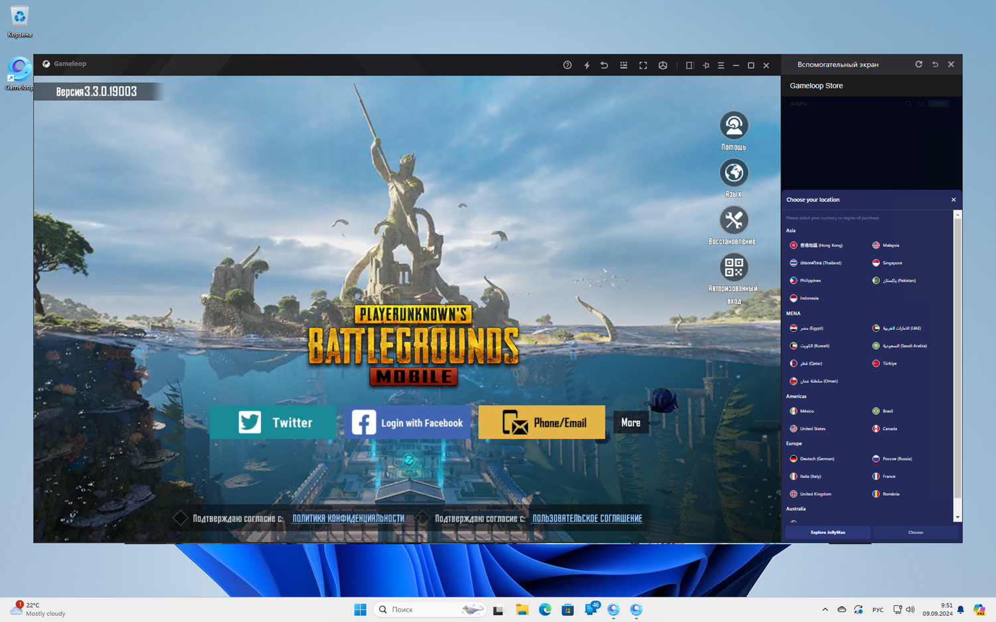Screen dimensions: 996x622
Task: Pick Saudi Arabia in the location list
Action: click(900, 346)
